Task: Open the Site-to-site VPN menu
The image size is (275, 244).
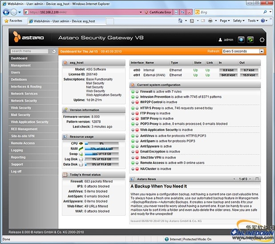Action: pyautogui.click(x=33, y=136)
